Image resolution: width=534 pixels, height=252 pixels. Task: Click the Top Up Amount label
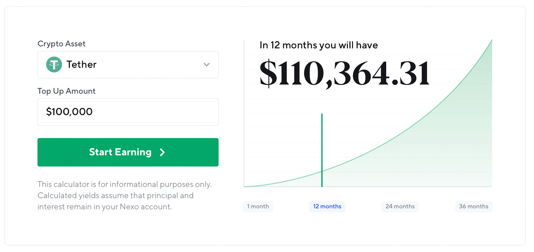[x=66, y=91]
